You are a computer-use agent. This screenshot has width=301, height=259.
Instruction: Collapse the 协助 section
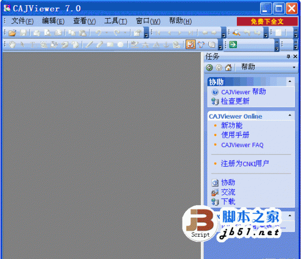[x=290, y=81]
